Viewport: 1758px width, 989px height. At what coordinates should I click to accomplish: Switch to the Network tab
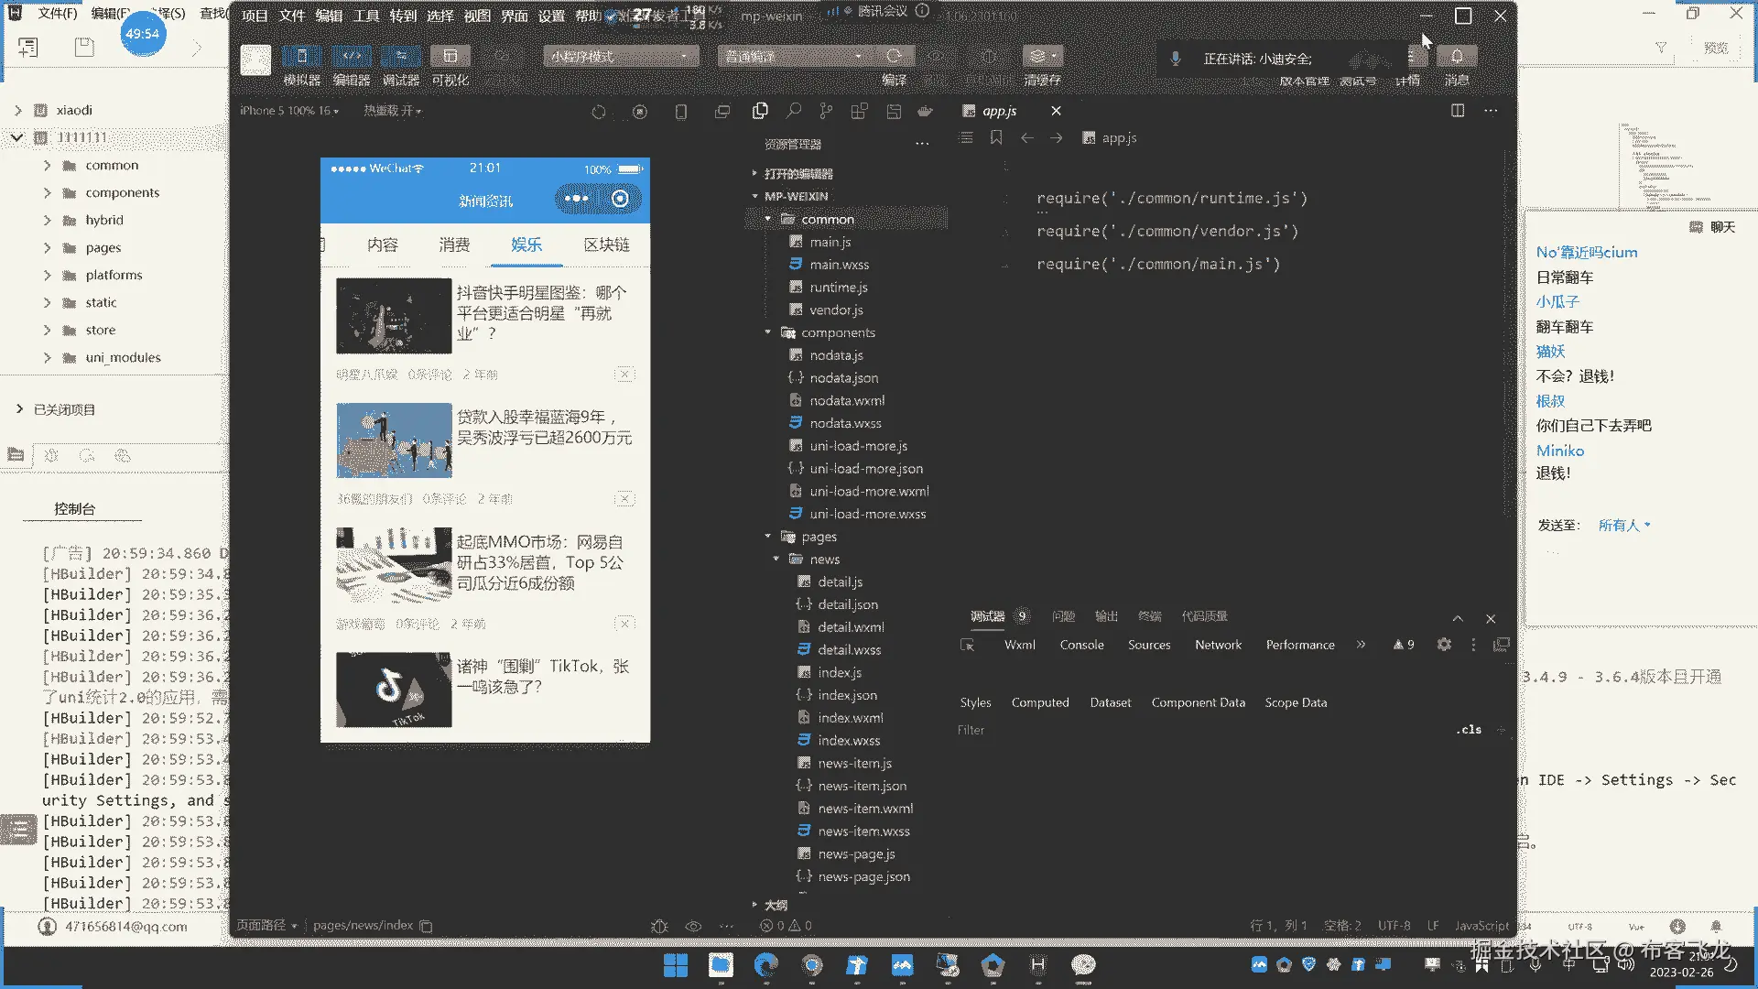pyautogui.click(x=1218, y=645)
